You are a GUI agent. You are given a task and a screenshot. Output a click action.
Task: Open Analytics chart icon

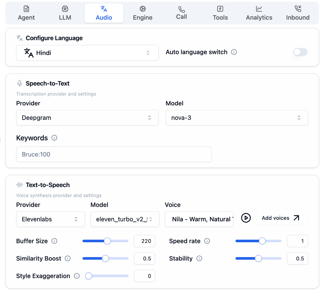pyautogui.click(x=259, y=9)
